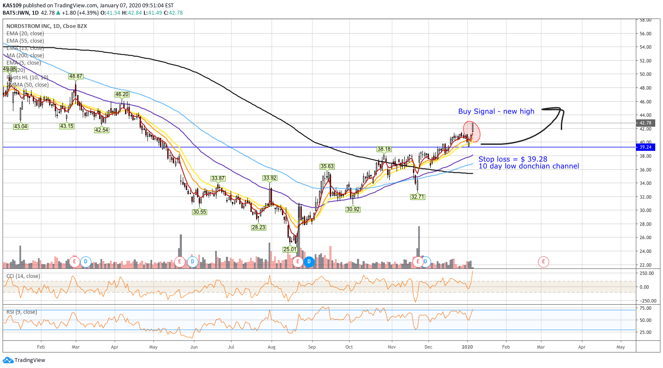Click the RSI (9, close) pane label
This screenshot has width=663, height=368.
[22, 312]
